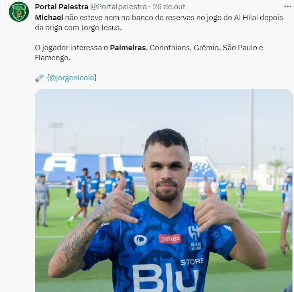Image resolution: width=294 pixels, height=292 pixels.
Task: Click the bold word Michael in tweet
Action: tap(49, 18)
